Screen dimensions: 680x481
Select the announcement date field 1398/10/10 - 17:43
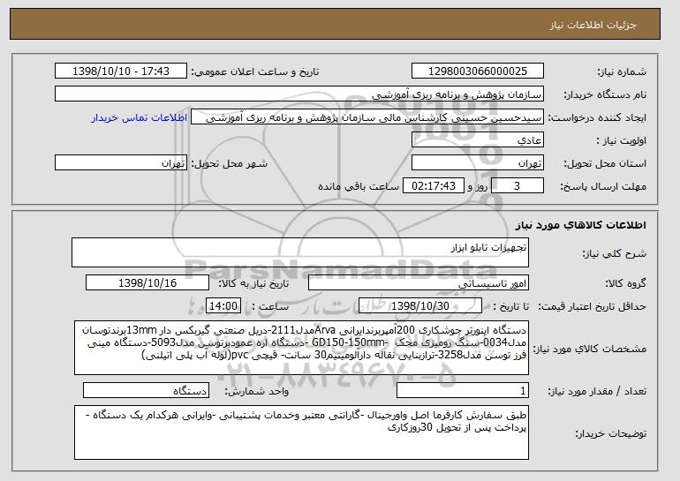[121, 71]
